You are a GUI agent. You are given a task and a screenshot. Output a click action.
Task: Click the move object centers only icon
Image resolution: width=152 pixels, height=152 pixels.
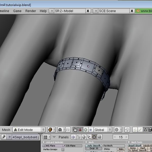pyautogui.click(x=68, y=130)
